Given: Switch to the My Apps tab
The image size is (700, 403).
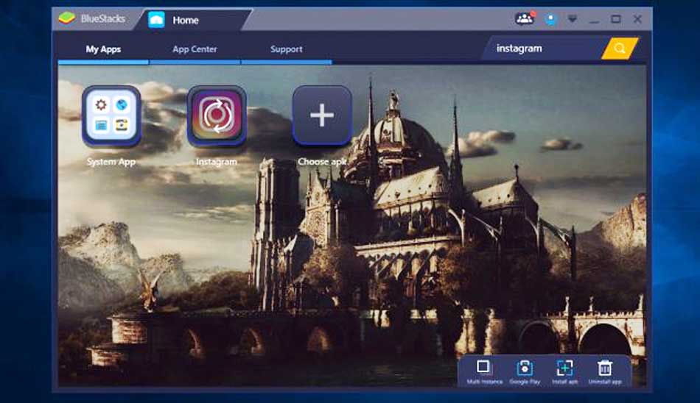Looking at the screenshot, I should pos(103,49).
